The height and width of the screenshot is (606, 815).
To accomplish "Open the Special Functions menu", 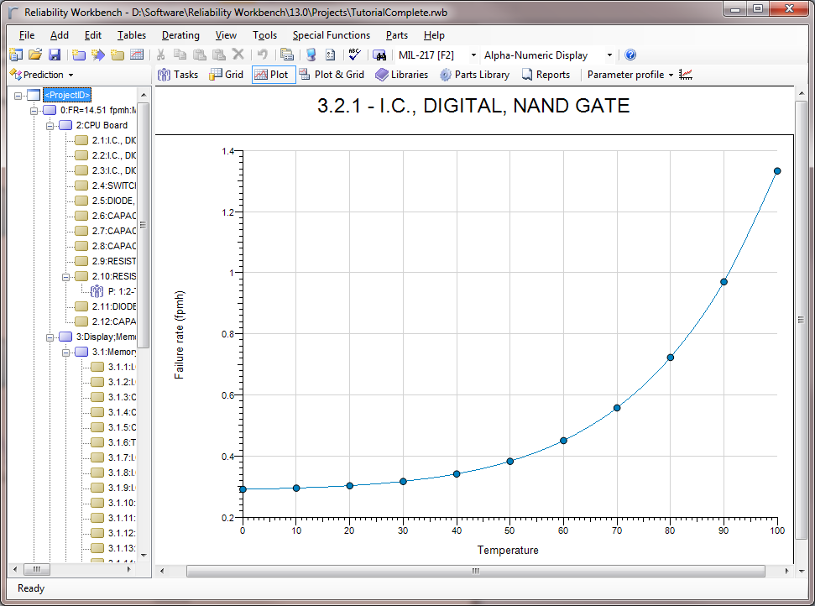I will (x=331, y=35).
